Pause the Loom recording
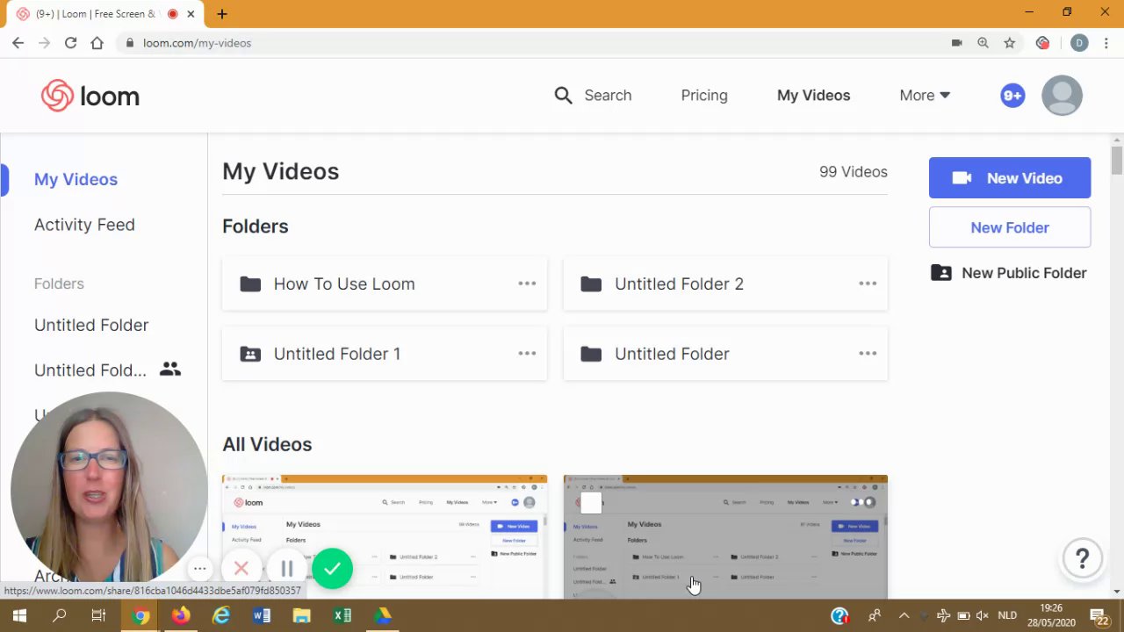Image resolution: width=1124 pixels, height=632 pixels. click(x=286, y=569)
